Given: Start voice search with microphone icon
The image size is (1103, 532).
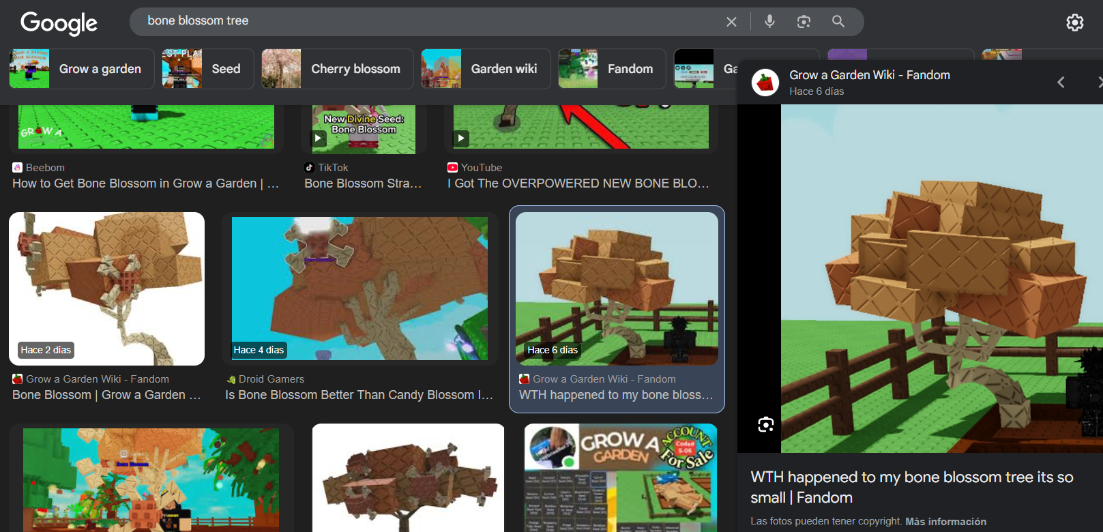Looking at the screenshot, I should coord(769,21).
